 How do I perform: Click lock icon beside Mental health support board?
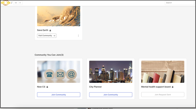[173, 87]
